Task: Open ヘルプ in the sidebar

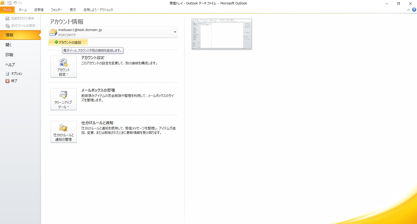Action: [20, 65]
